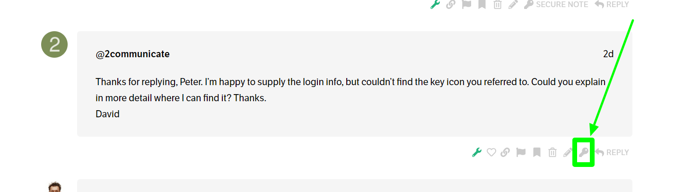
Task: Copy link from the previous post's action bar
Action: pos(451,4)
